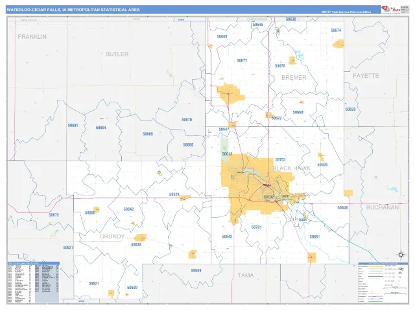415x311 pixels.
Task: Click ZIP code label 50670
Action: click(187, 120)
